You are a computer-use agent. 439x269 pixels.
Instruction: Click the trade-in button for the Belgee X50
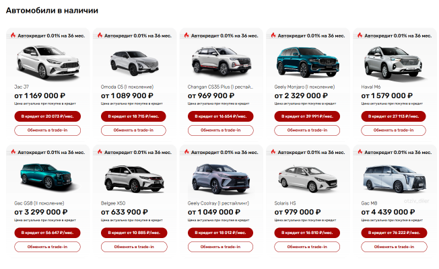[x=134, y=247]
